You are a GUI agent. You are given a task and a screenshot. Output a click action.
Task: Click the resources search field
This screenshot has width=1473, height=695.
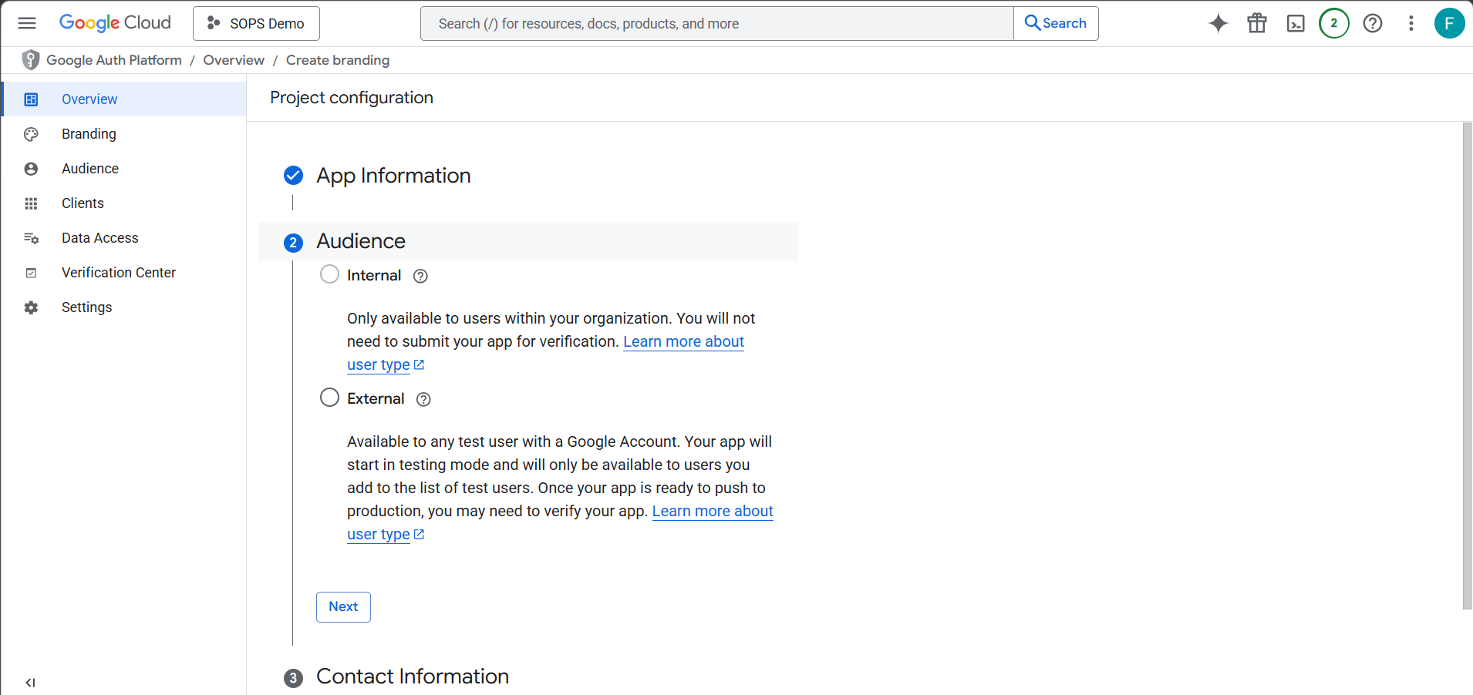[x=716, y=23]
